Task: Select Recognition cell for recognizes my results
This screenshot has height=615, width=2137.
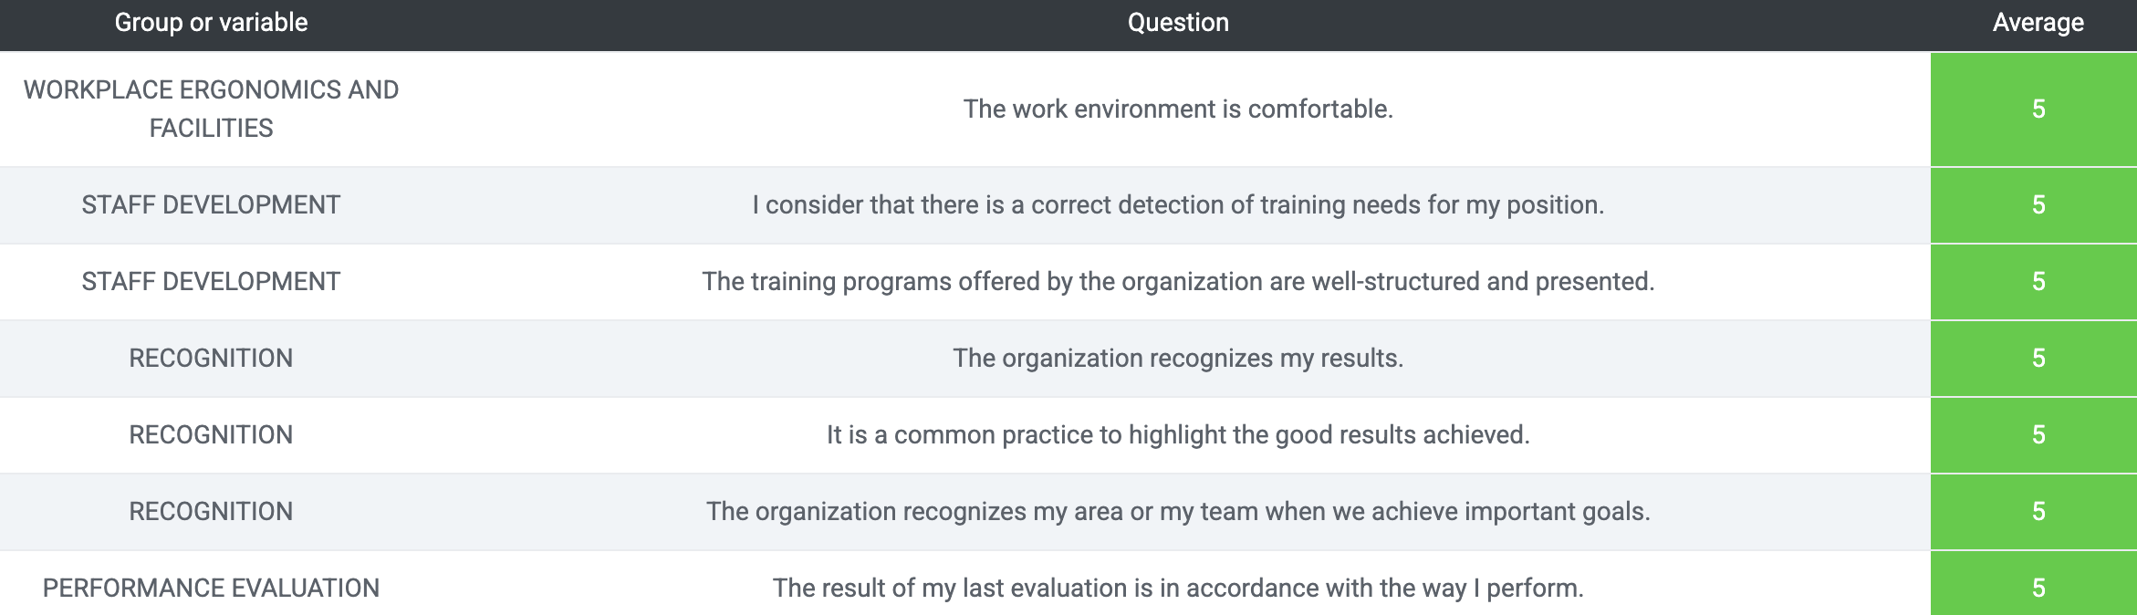Action: click(211, 358)
